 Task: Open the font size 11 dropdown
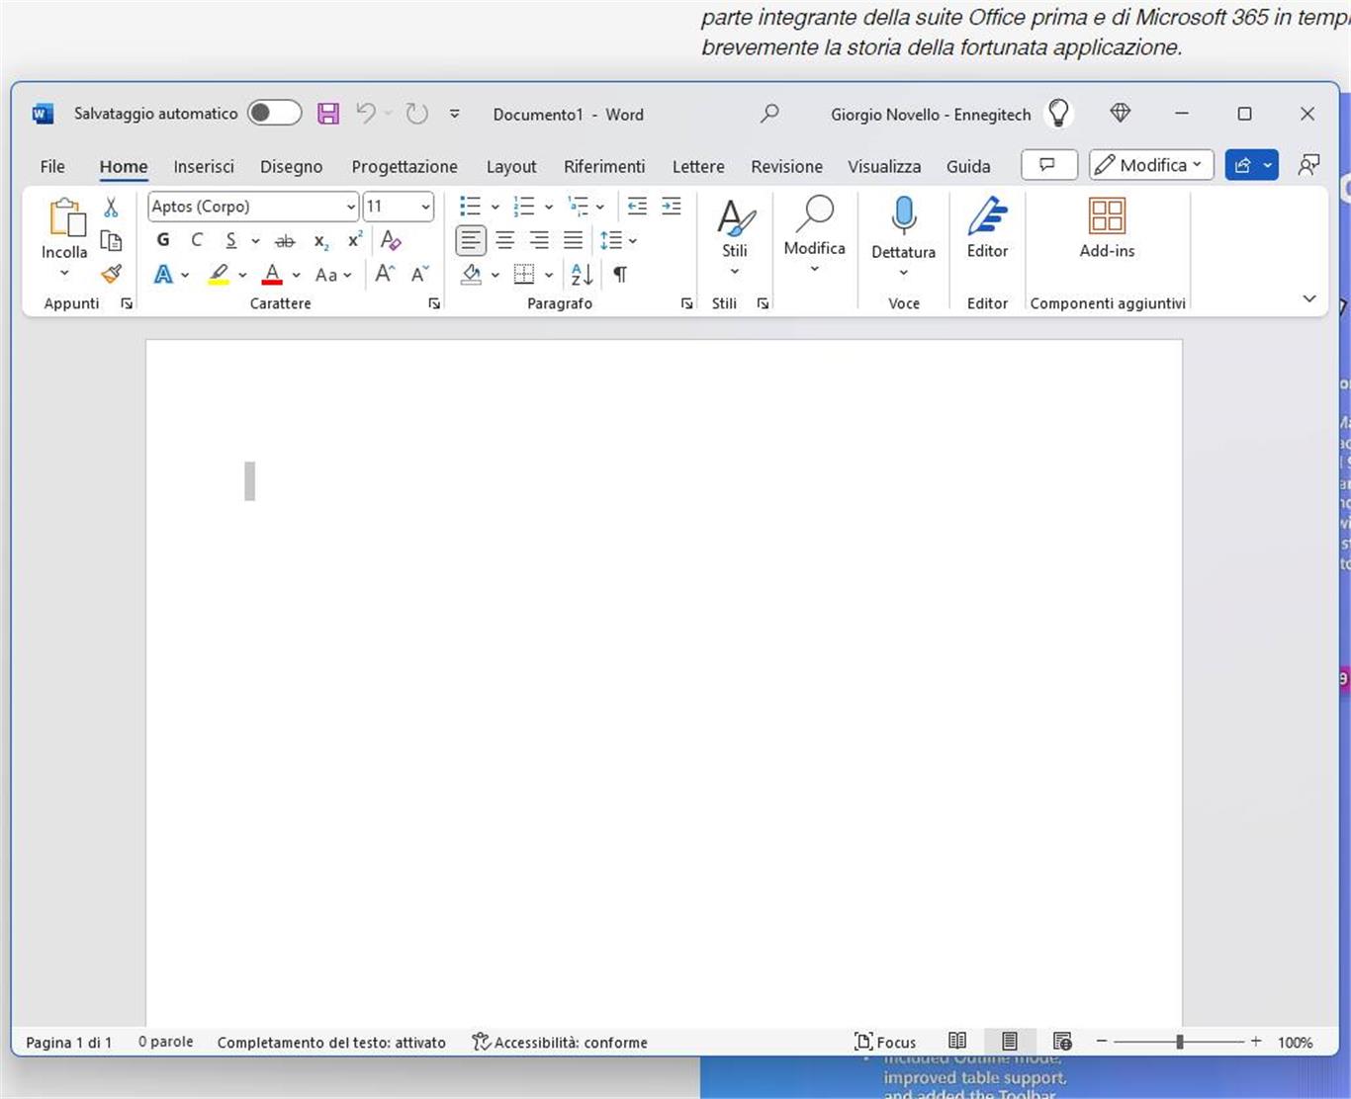425,207
